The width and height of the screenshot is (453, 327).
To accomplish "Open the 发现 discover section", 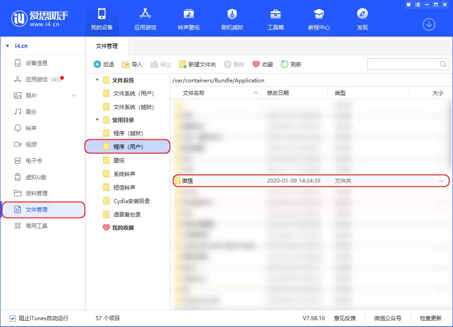I will coord(362,19).
